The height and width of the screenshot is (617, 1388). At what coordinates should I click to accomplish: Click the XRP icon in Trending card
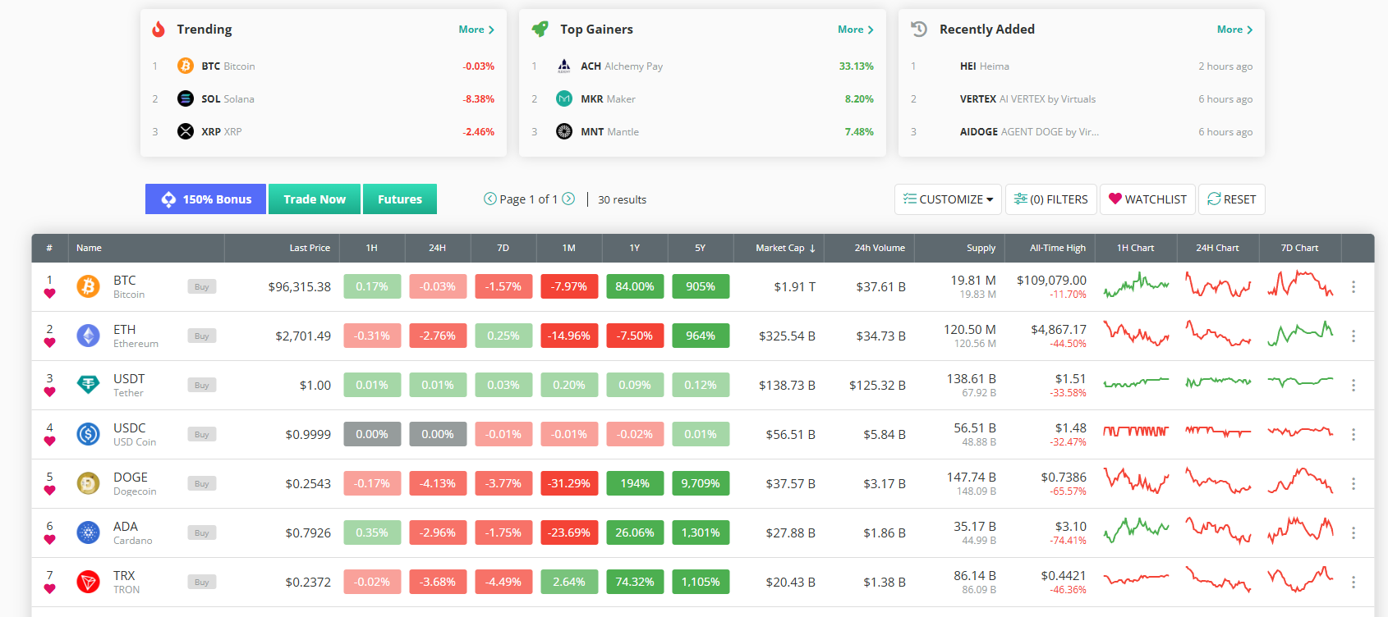(186, 131)
